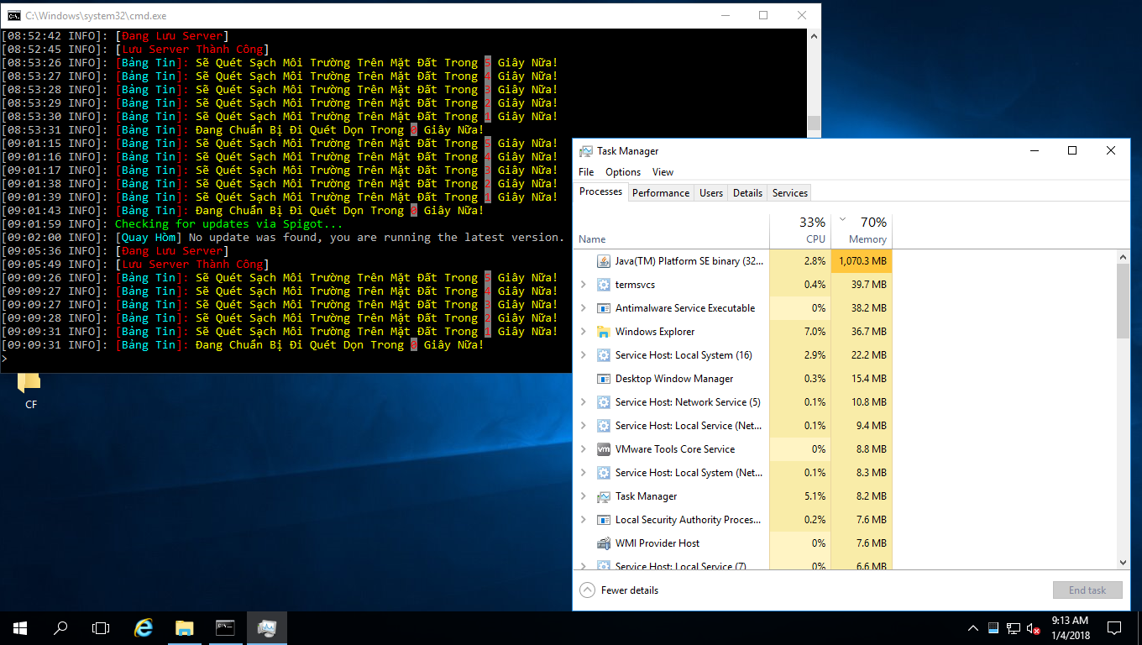Image resolution: width=1142 pixels, height=645 pixels.
Task: Collapse Task Manager with Fewer details
Action: tap(620, 590)
